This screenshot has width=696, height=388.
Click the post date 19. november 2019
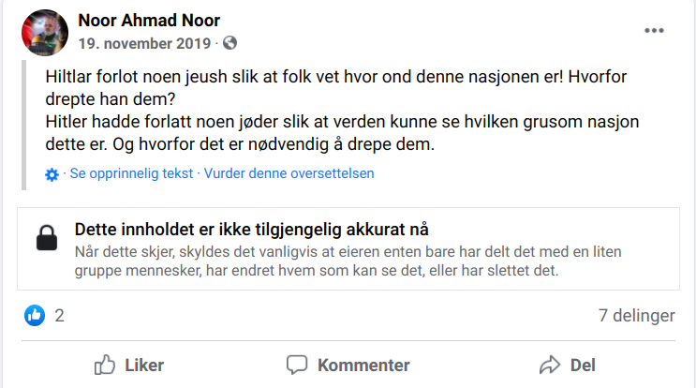point(145,43)
